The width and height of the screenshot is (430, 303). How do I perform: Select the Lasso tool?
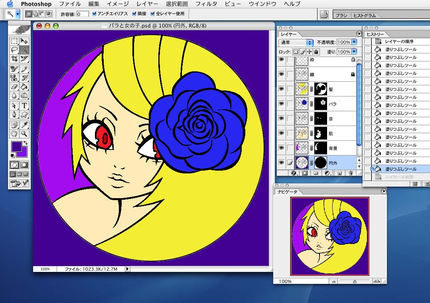tap(14, 49)
